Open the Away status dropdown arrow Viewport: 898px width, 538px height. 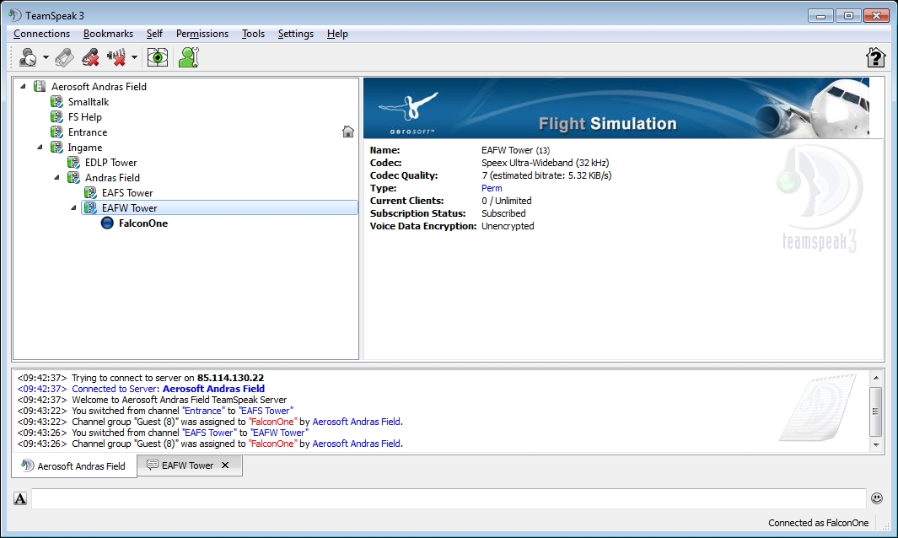click(46, 57)
